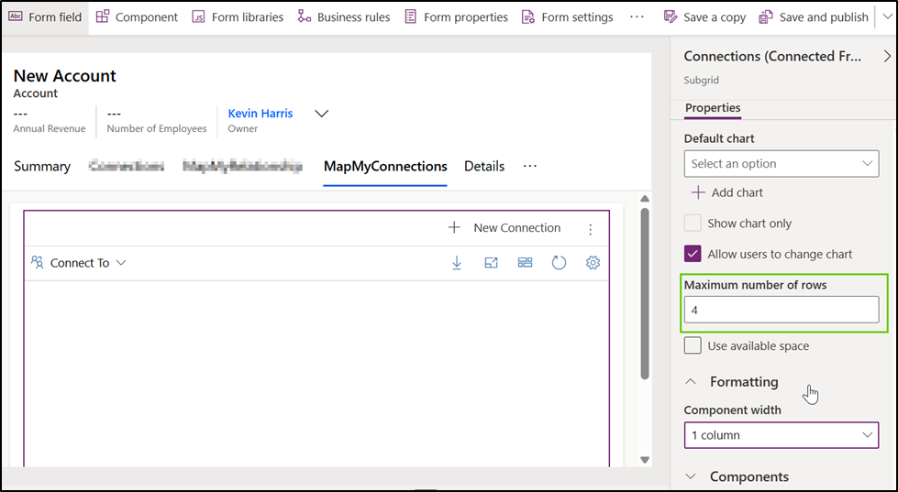
Task: Open the Component width dropdown
Action: coord(781,435)
